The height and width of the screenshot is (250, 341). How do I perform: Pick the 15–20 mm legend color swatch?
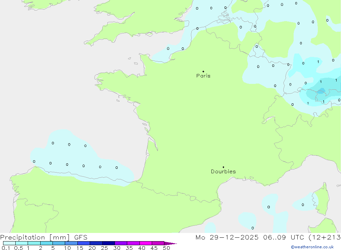pos(84,243)
